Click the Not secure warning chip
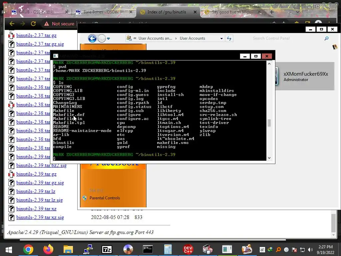 coord(59,24)
